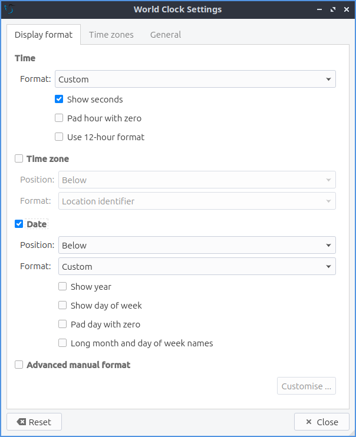The height and width of the screenshot is (437, 356).
Task: Click the Reset button
Action: pos(34,422)
